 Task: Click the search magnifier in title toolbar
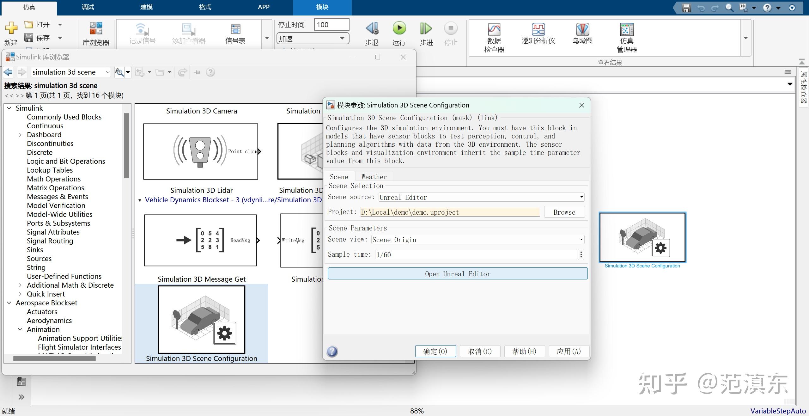tap(729, 8)
